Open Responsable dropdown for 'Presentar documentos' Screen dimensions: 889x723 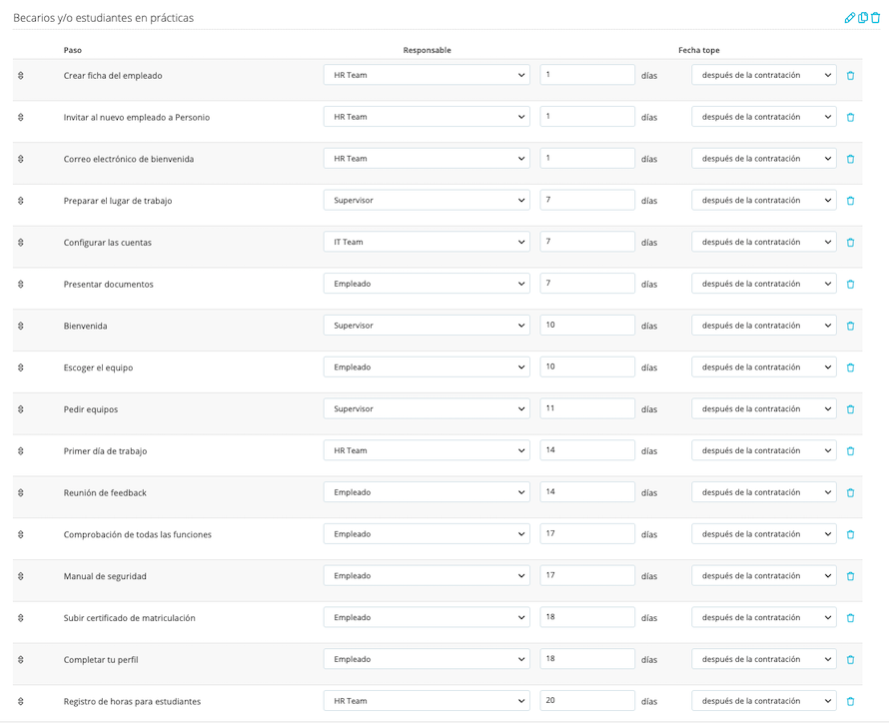coord(427,284)
